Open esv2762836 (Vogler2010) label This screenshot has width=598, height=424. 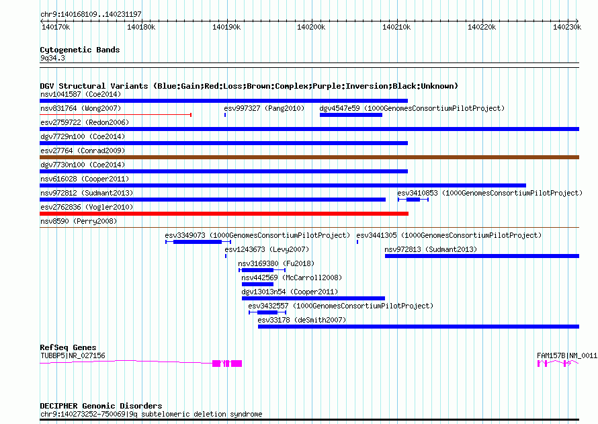(x=87, y=207)
